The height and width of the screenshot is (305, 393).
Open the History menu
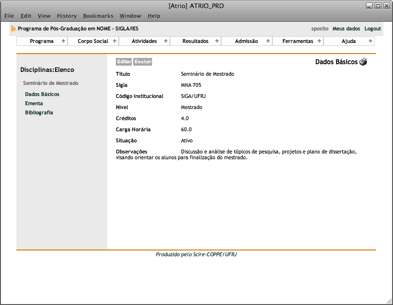(67, 16)
